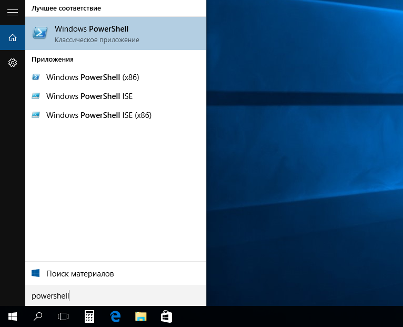Click the Windows PowerShell ISE (x86) icon
The width and height of the screenshot is (403, 327).
pyautogui.click(x=36, y=115)
